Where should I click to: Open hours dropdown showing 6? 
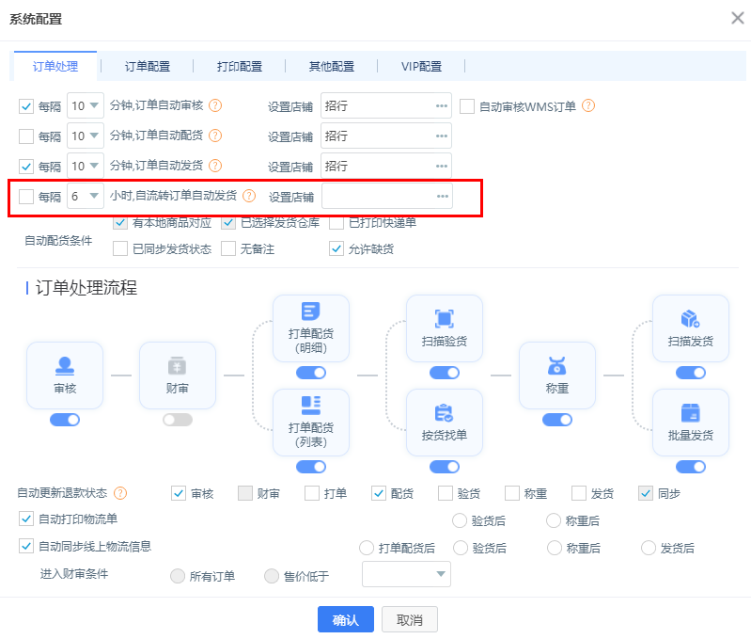click(86, 196)
